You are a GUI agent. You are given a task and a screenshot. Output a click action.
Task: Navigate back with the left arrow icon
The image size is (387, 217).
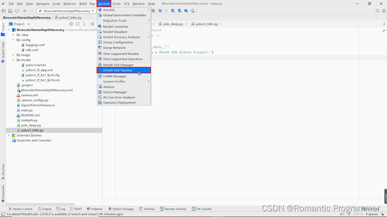pyautogui.click(x=25, y=11)
